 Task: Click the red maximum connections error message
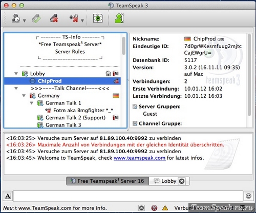pos(115,145)
